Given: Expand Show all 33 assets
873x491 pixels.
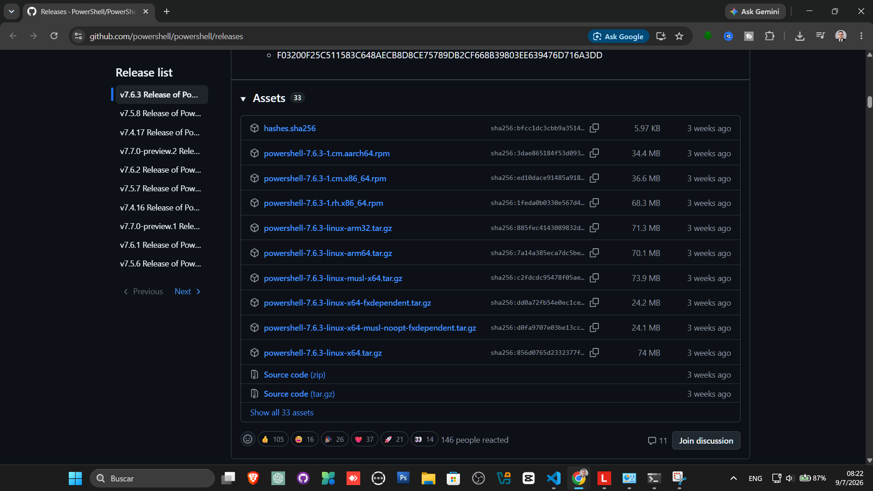Looking at the screenshot, I should [x=281, y=412].
